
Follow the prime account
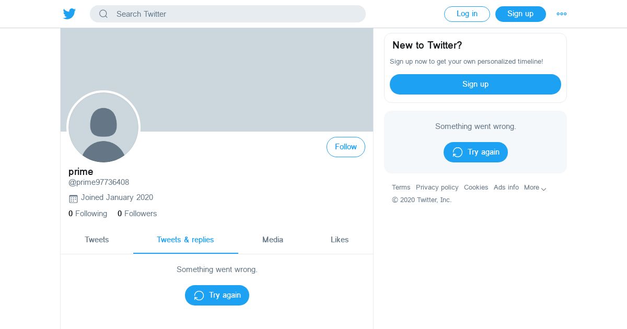tap(346, 147)
